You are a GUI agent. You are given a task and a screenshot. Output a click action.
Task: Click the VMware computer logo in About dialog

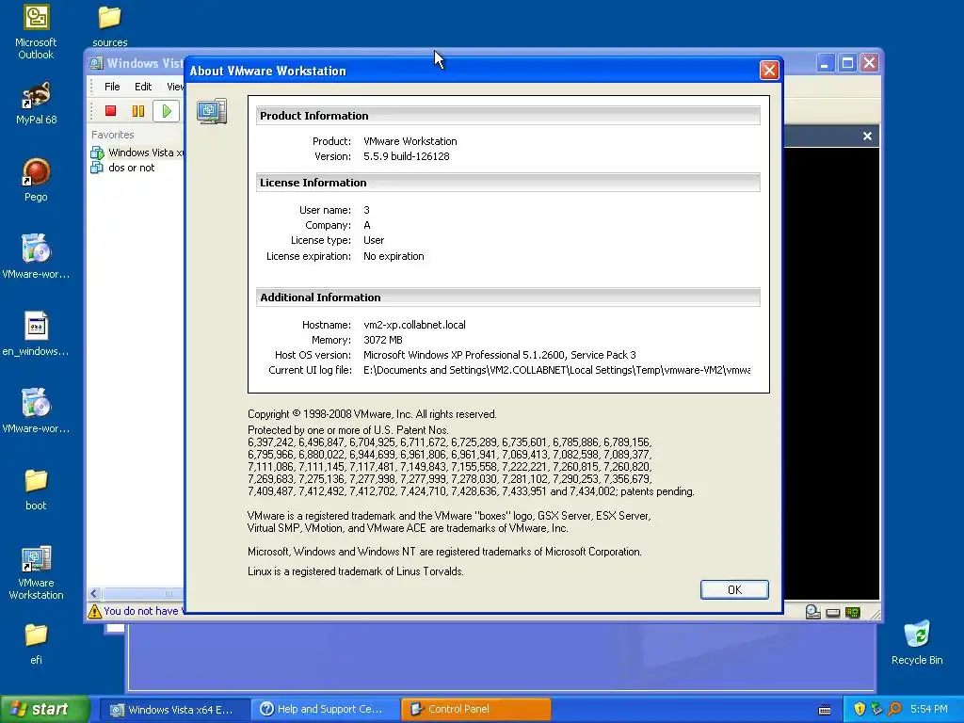click(x=212, y=111)
